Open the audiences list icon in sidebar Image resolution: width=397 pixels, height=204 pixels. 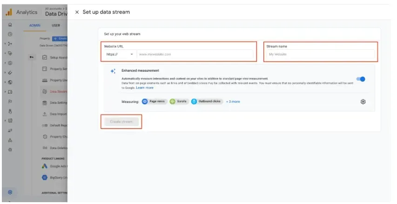click(x=10, y=130)
